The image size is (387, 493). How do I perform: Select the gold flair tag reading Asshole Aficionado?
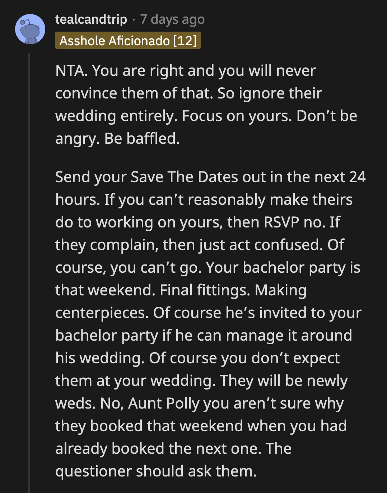click(128, 41)
